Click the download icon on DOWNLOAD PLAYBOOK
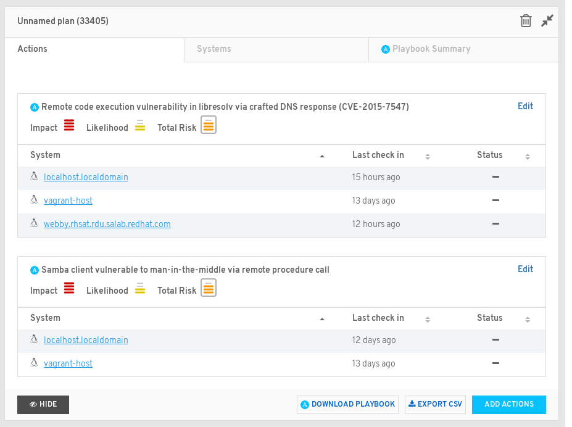This screenshot has height=427, width=572. click(304, 405)
